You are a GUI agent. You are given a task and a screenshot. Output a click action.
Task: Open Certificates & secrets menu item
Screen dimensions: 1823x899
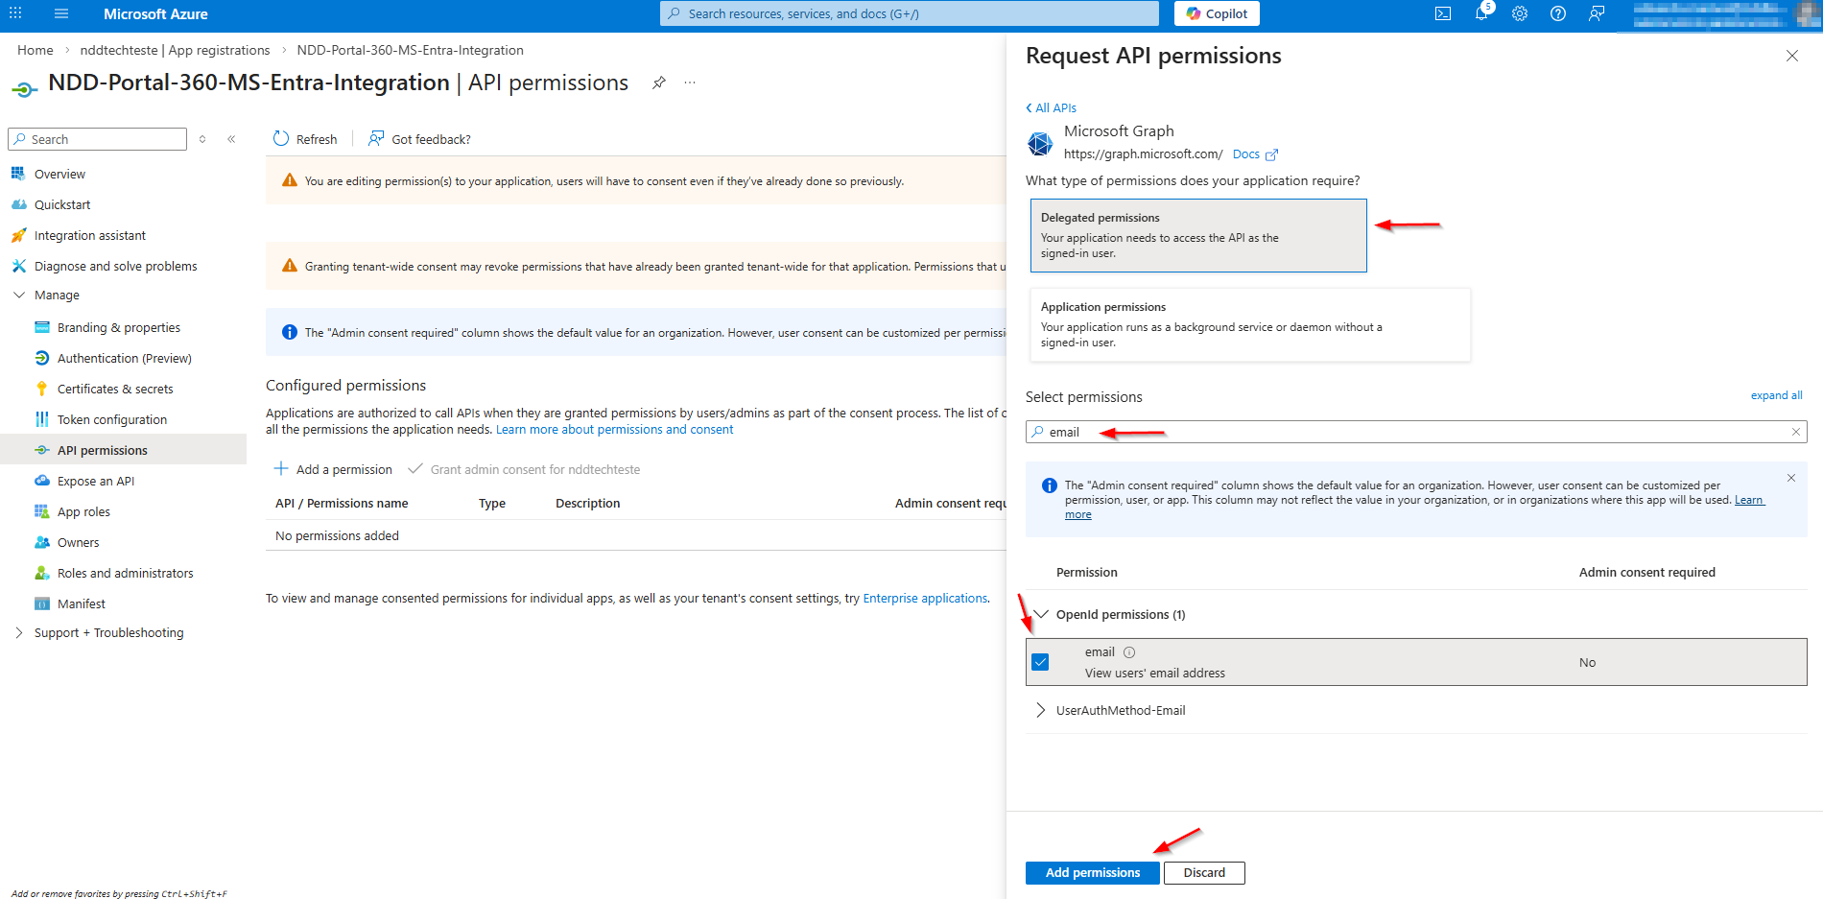click(x=115, y=389)
